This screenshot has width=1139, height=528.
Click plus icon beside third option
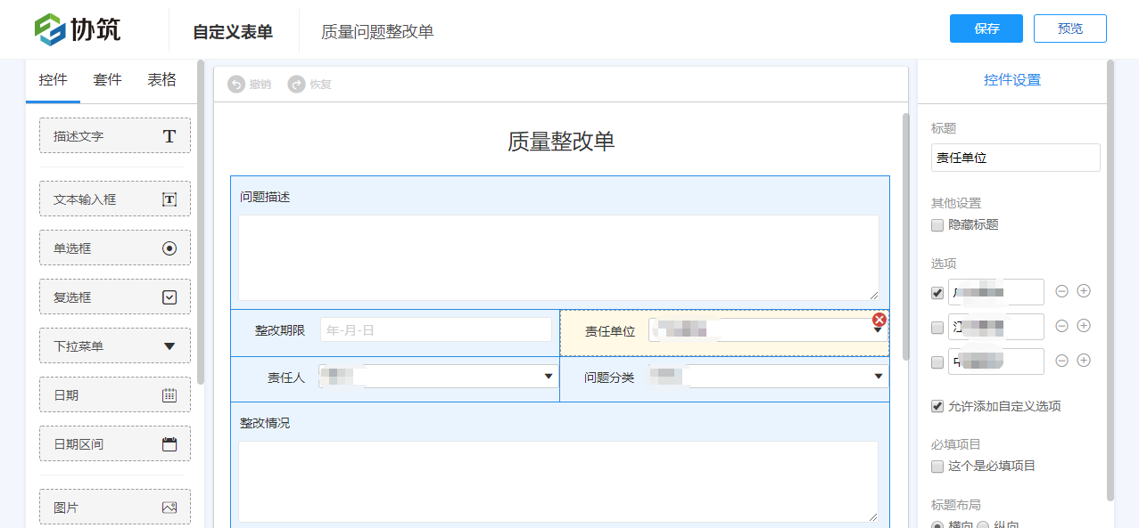[1084, 361]
